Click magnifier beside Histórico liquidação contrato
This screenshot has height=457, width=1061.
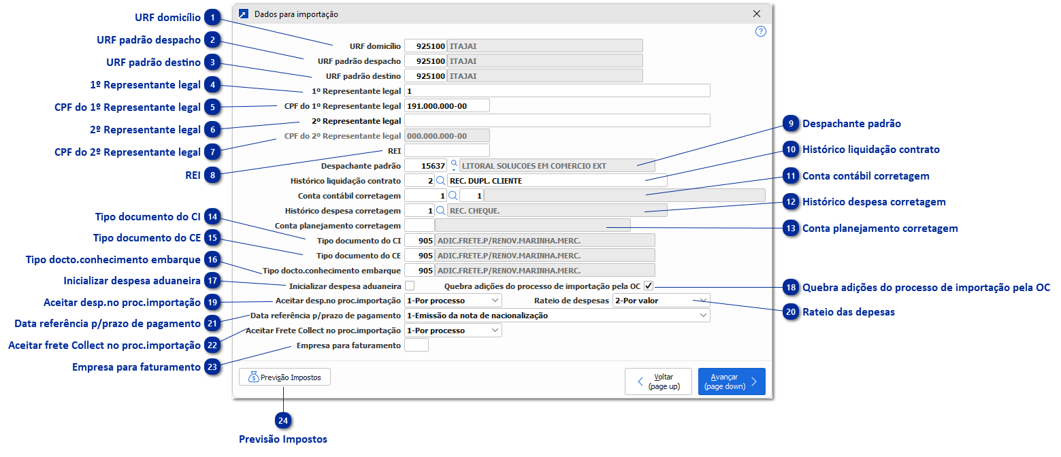point(440,180)
